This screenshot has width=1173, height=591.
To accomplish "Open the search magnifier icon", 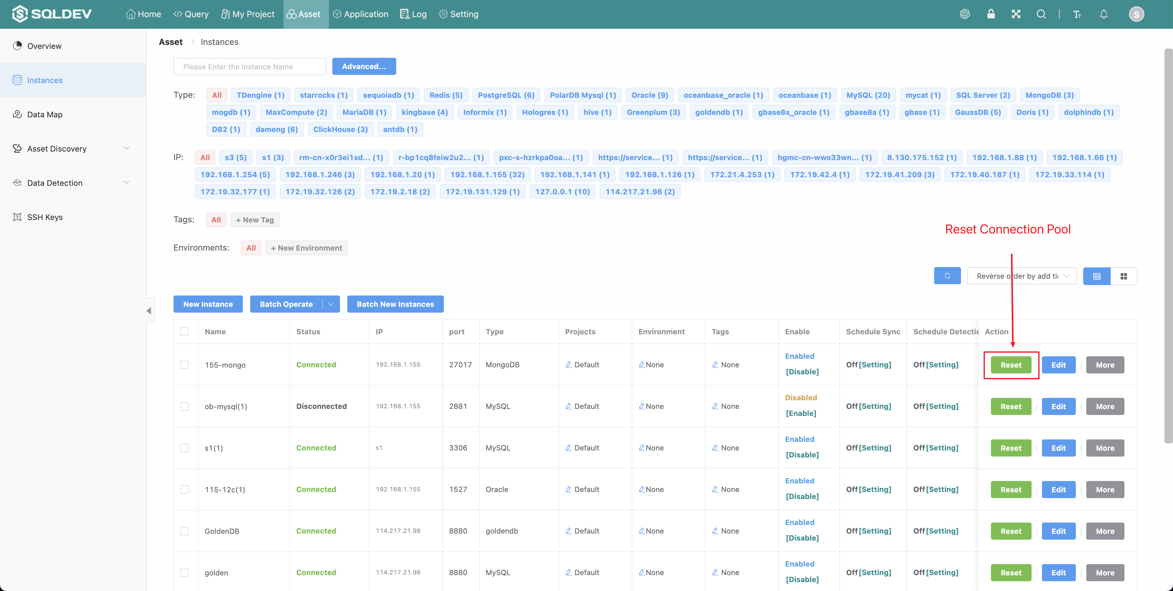I will pyautogui.click(x=1041, y=14).
